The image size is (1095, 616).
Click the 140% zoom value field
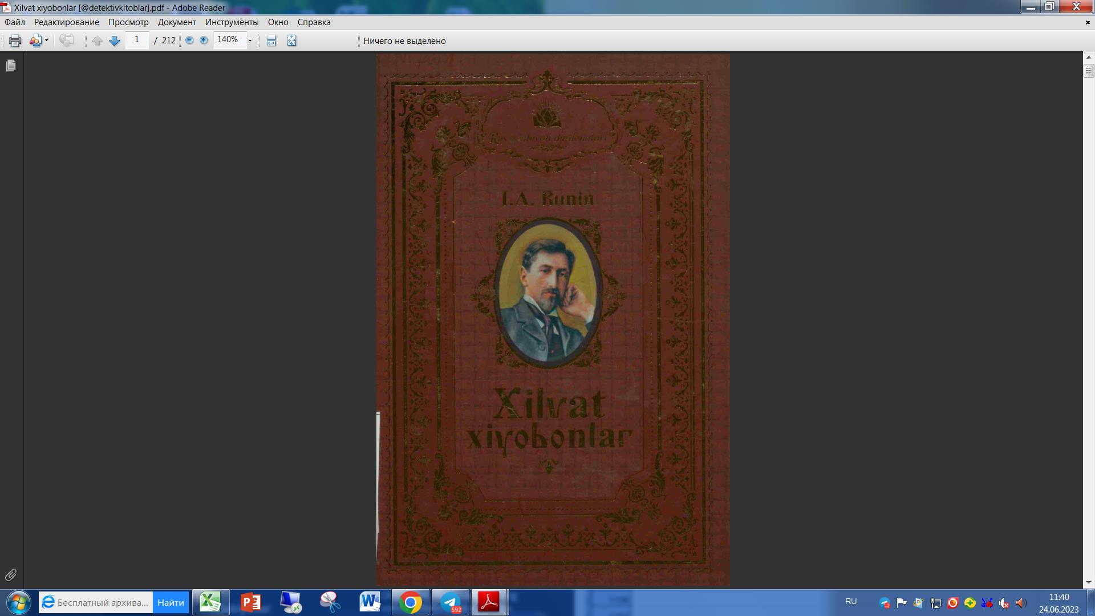pos(229,40)
